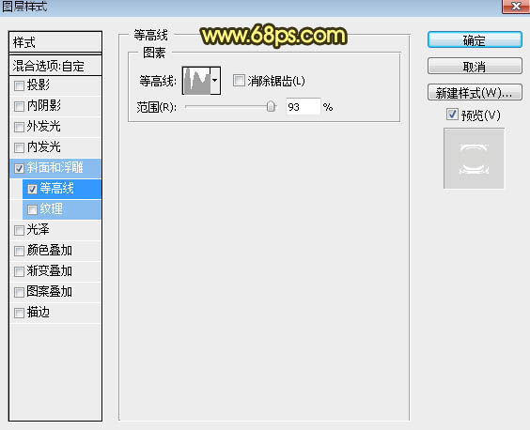Enable the 内阴影 checkbox

click(19, 106)
